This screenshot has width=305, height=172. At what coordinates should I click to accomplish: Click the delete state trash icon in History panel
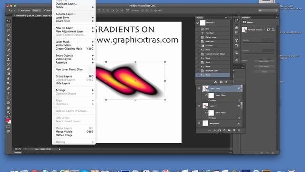(x=226, y=82)
